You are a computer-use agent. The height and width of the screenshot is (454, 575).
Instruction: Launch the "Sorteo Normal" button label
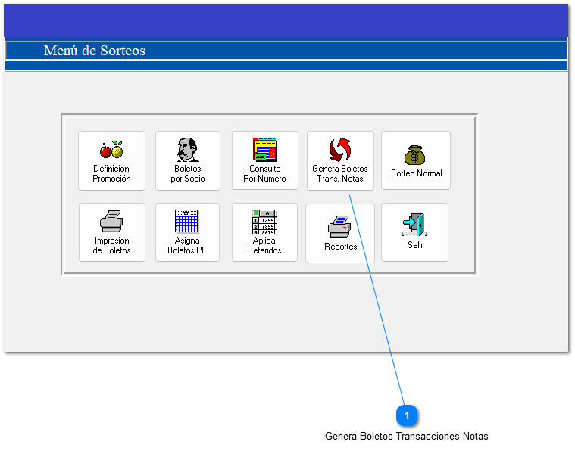416,173
